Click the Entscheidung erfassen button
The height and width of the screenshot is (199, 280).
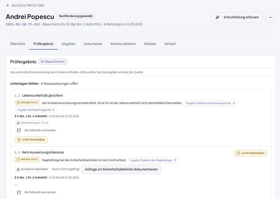237,17
